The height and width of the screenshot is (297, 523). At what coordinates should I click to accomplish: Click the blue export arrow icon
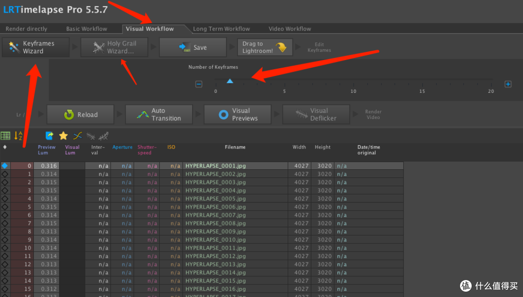point(49,135)
